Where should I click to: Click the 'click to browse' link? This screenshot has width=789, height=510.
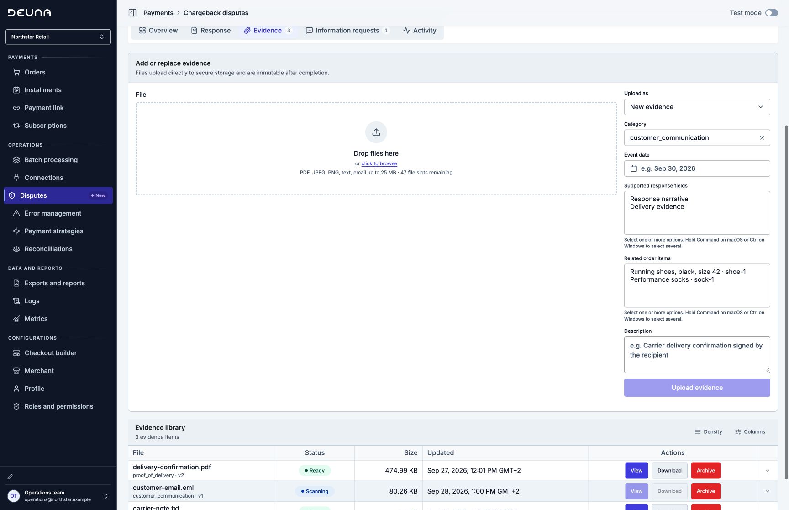[379, 163]
